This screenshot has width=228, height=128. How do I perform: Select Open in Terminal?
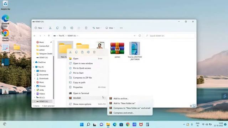coord(88,93)
